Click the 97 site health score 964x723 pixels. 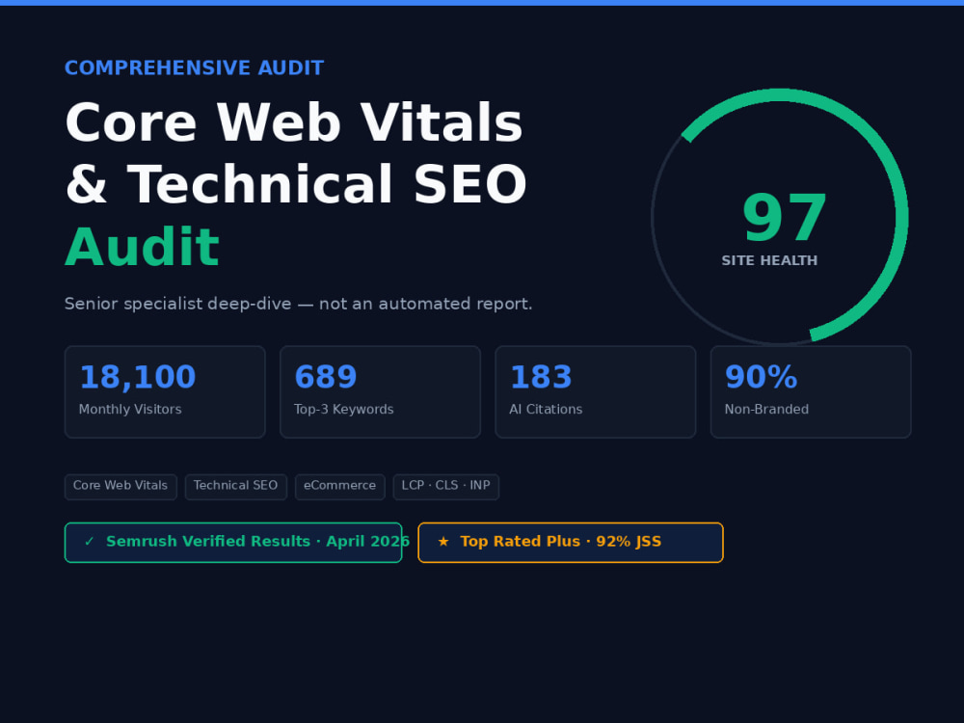coord(784,218)
